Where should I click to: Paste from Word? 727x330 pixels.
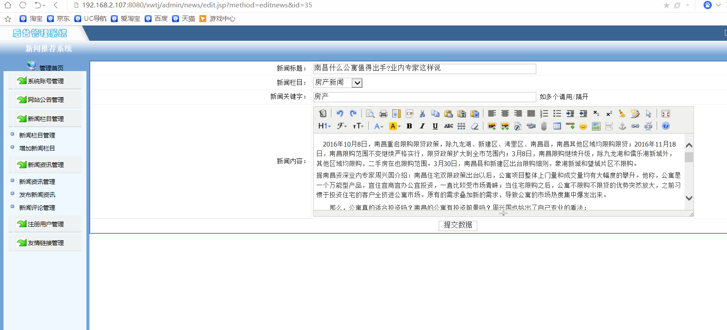pos(475,114)
